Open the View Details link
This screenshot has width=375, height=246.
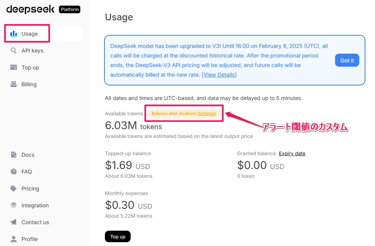(219, 75)
